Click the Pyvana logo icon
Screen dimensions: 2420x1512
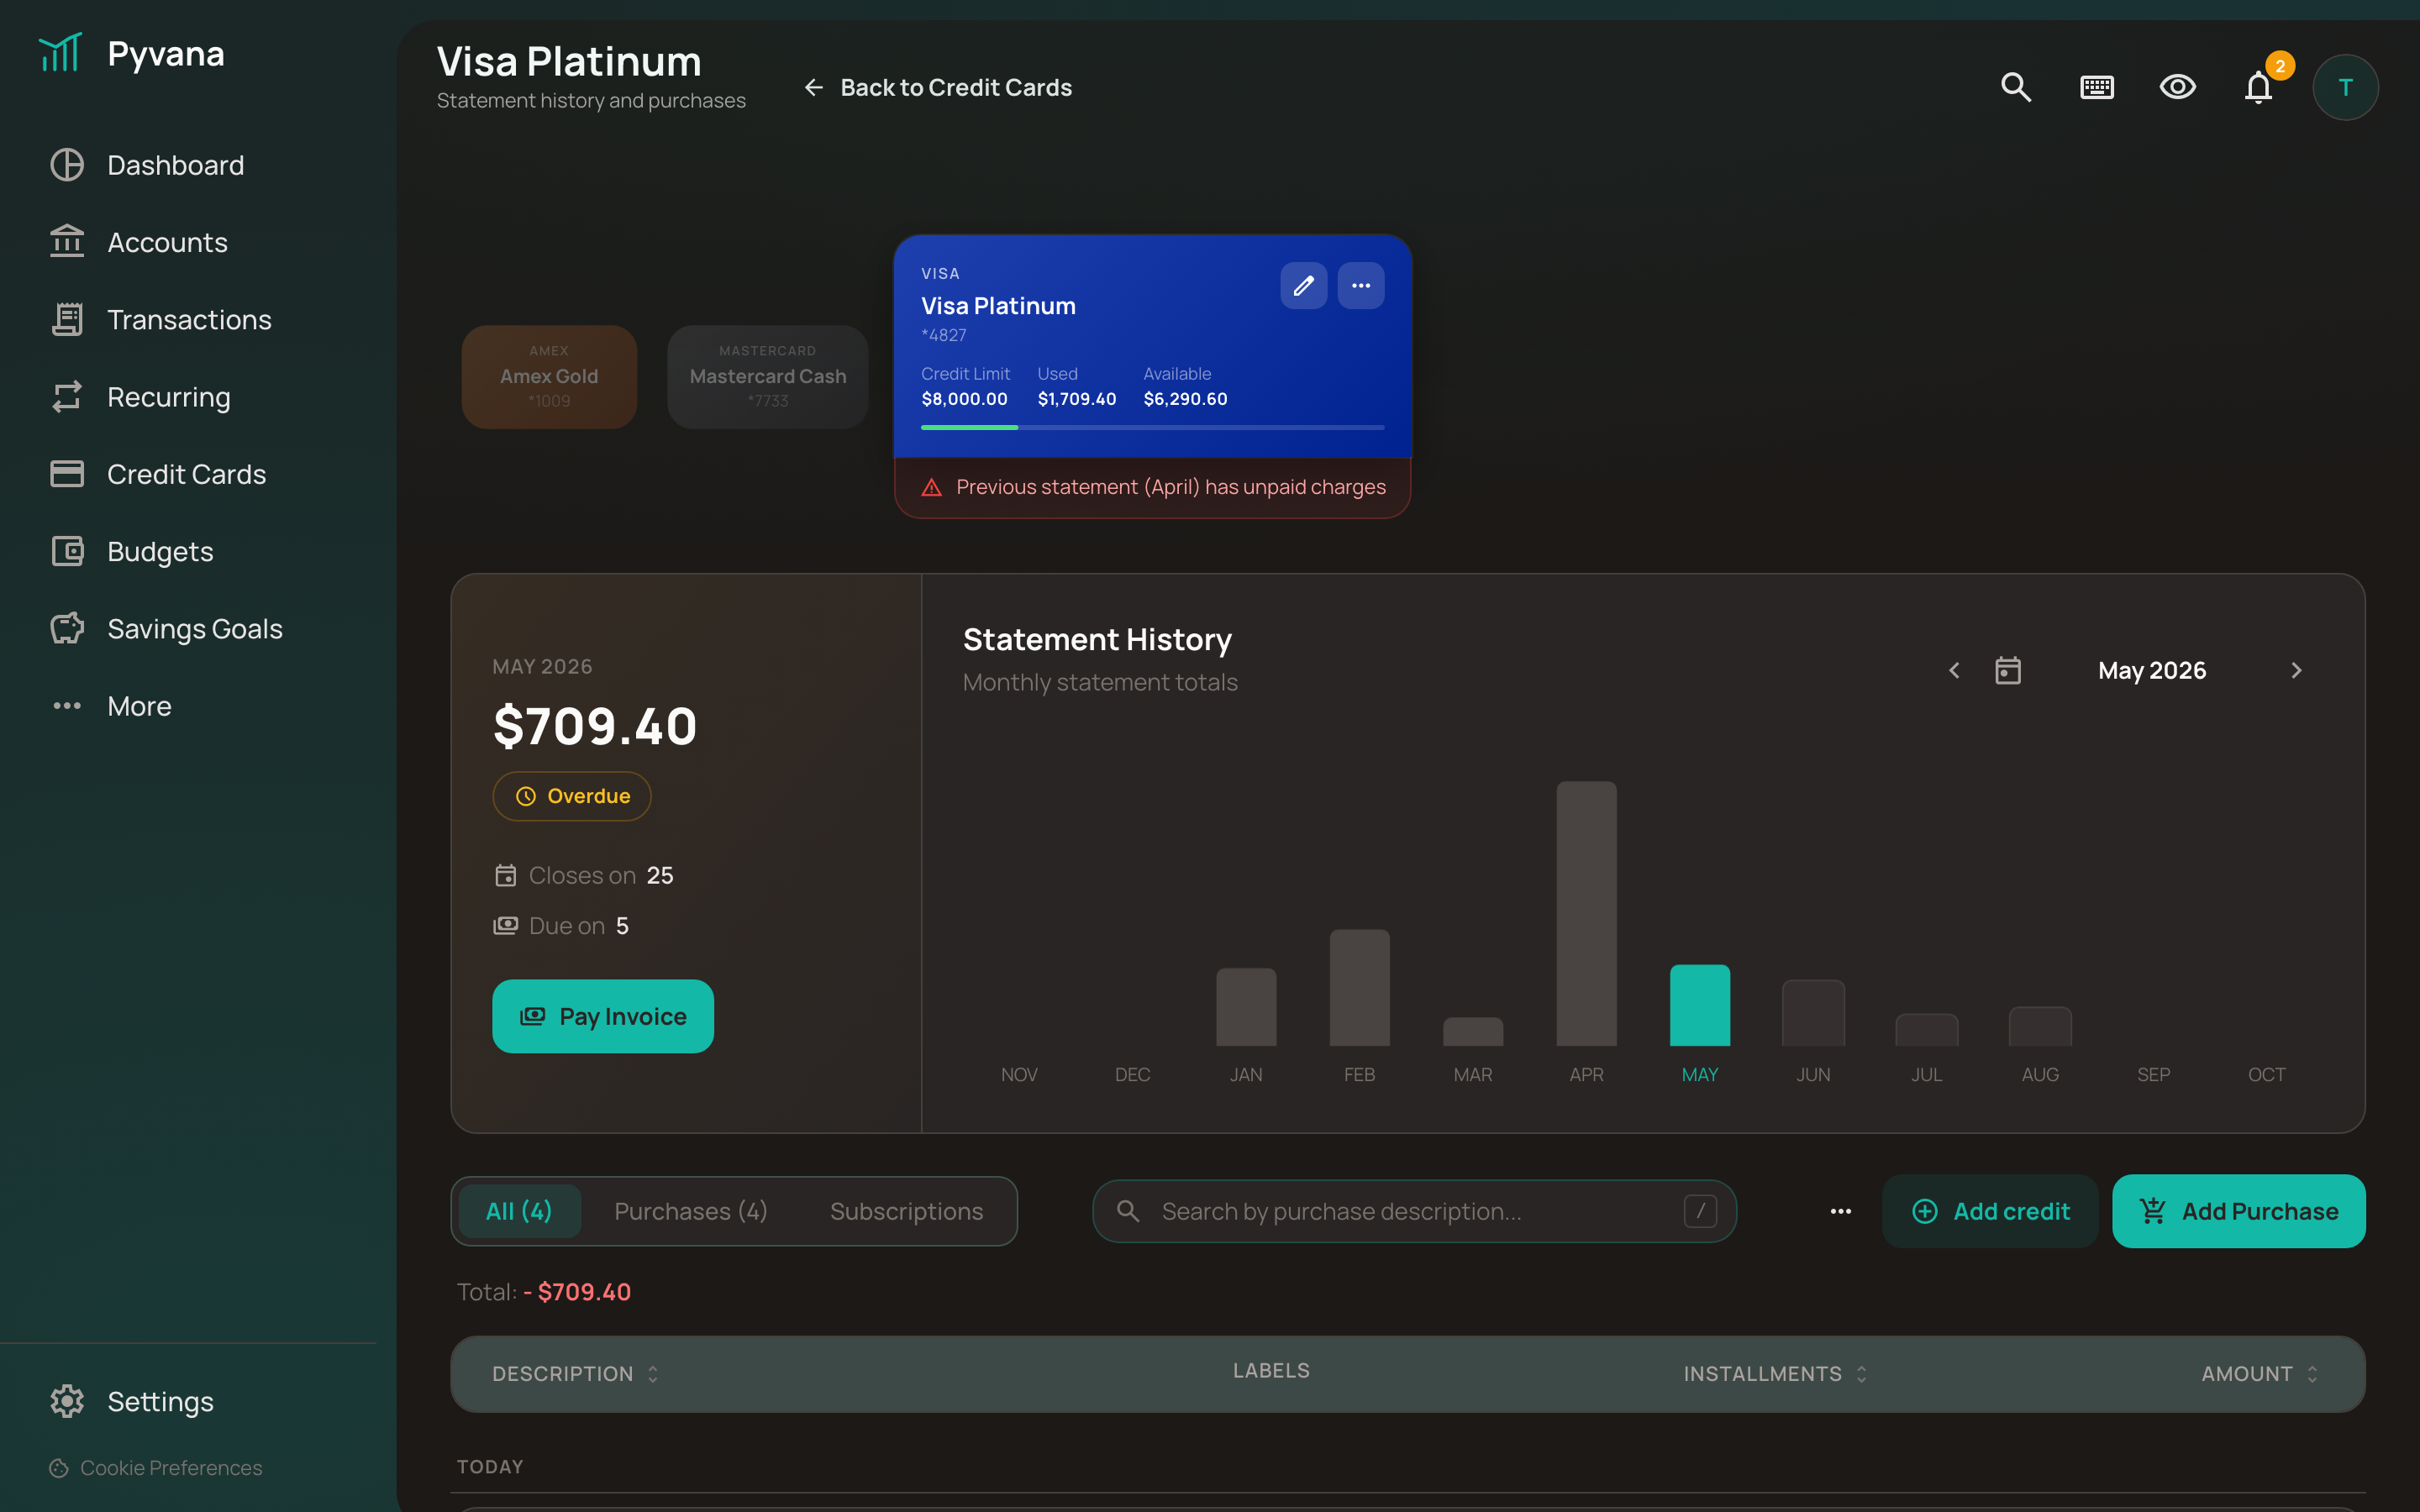click(x=60, y=53)
